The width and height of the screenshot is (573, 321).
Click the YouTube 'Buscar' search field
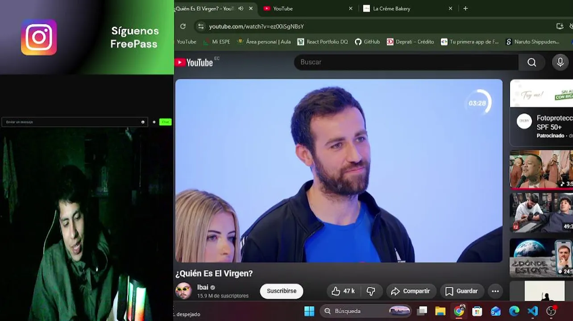coord(406,62)
